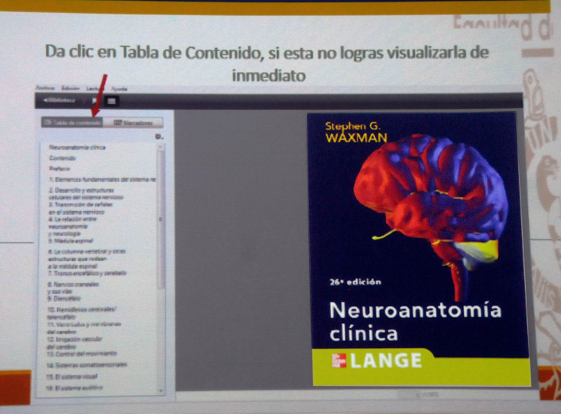561x414 pixels.
Task: Open the Ayuda menu
Action: coord(119,89)
